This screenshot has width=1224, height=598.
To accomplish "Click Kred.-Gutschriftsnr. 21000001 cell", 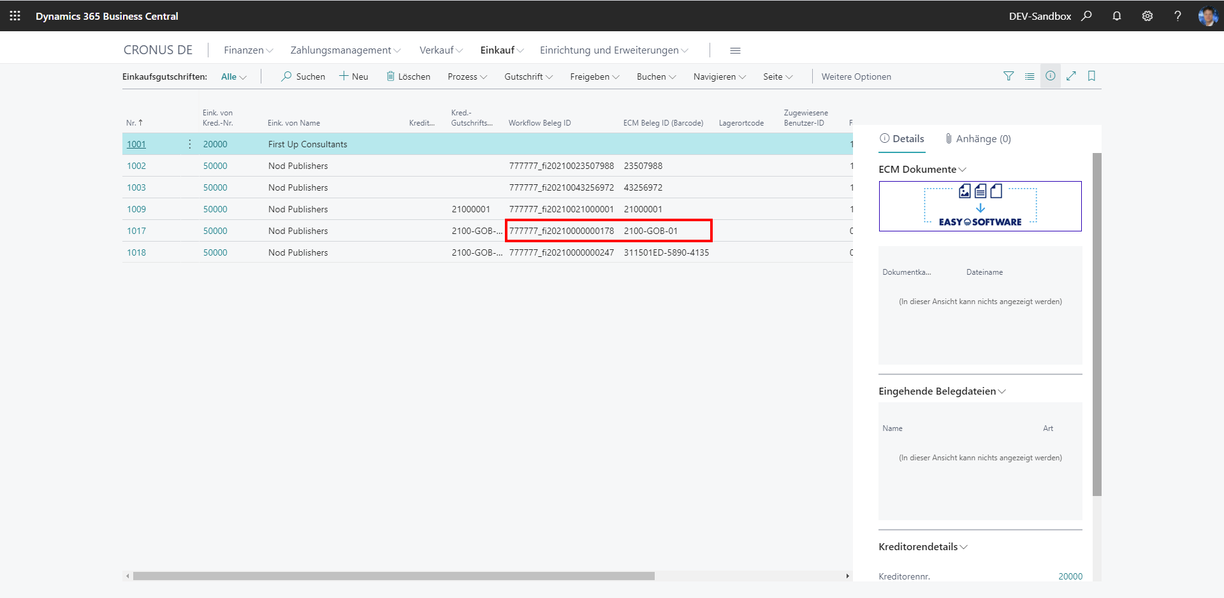I will point(471,209).
